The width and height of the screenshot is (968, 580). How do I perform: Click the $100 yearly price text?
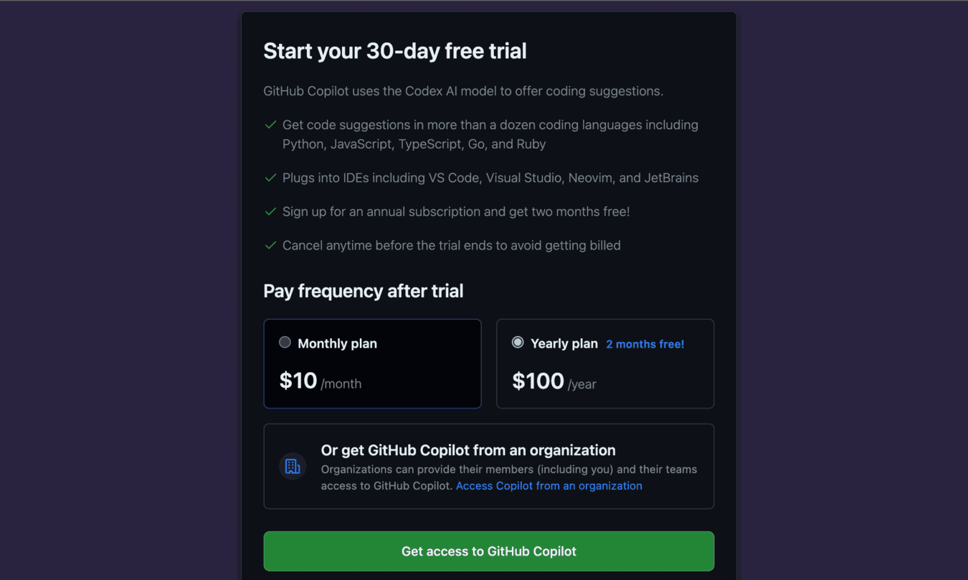(538, 381)
